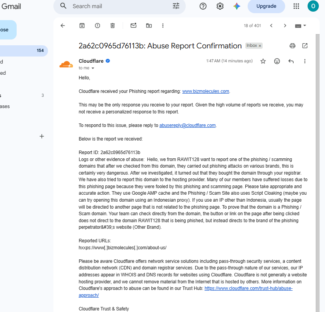Create new label plus icon
The image size is (325, 312).
click(42, 136)
